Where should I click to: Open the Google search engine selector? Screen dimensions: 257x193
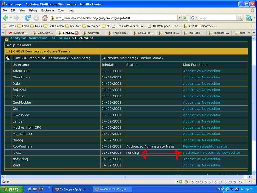pyautogui.click(x=194, y=18)
